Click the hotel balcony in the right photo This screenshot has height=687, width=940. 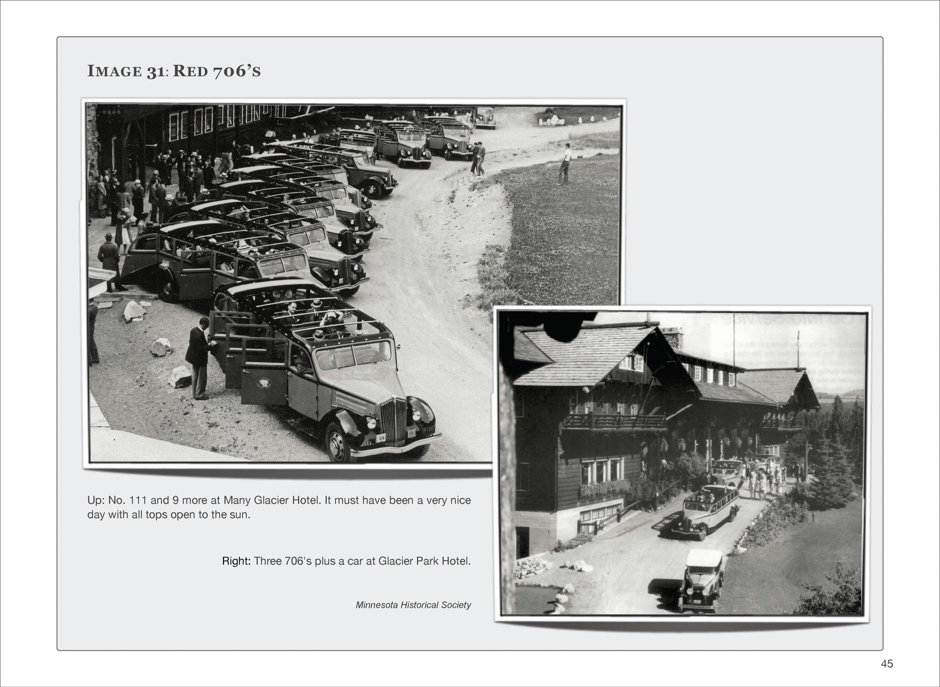point(614,421)
